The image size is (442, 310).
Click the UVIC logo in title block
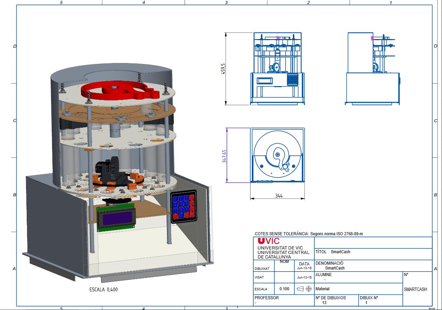[x=269, y=241]
